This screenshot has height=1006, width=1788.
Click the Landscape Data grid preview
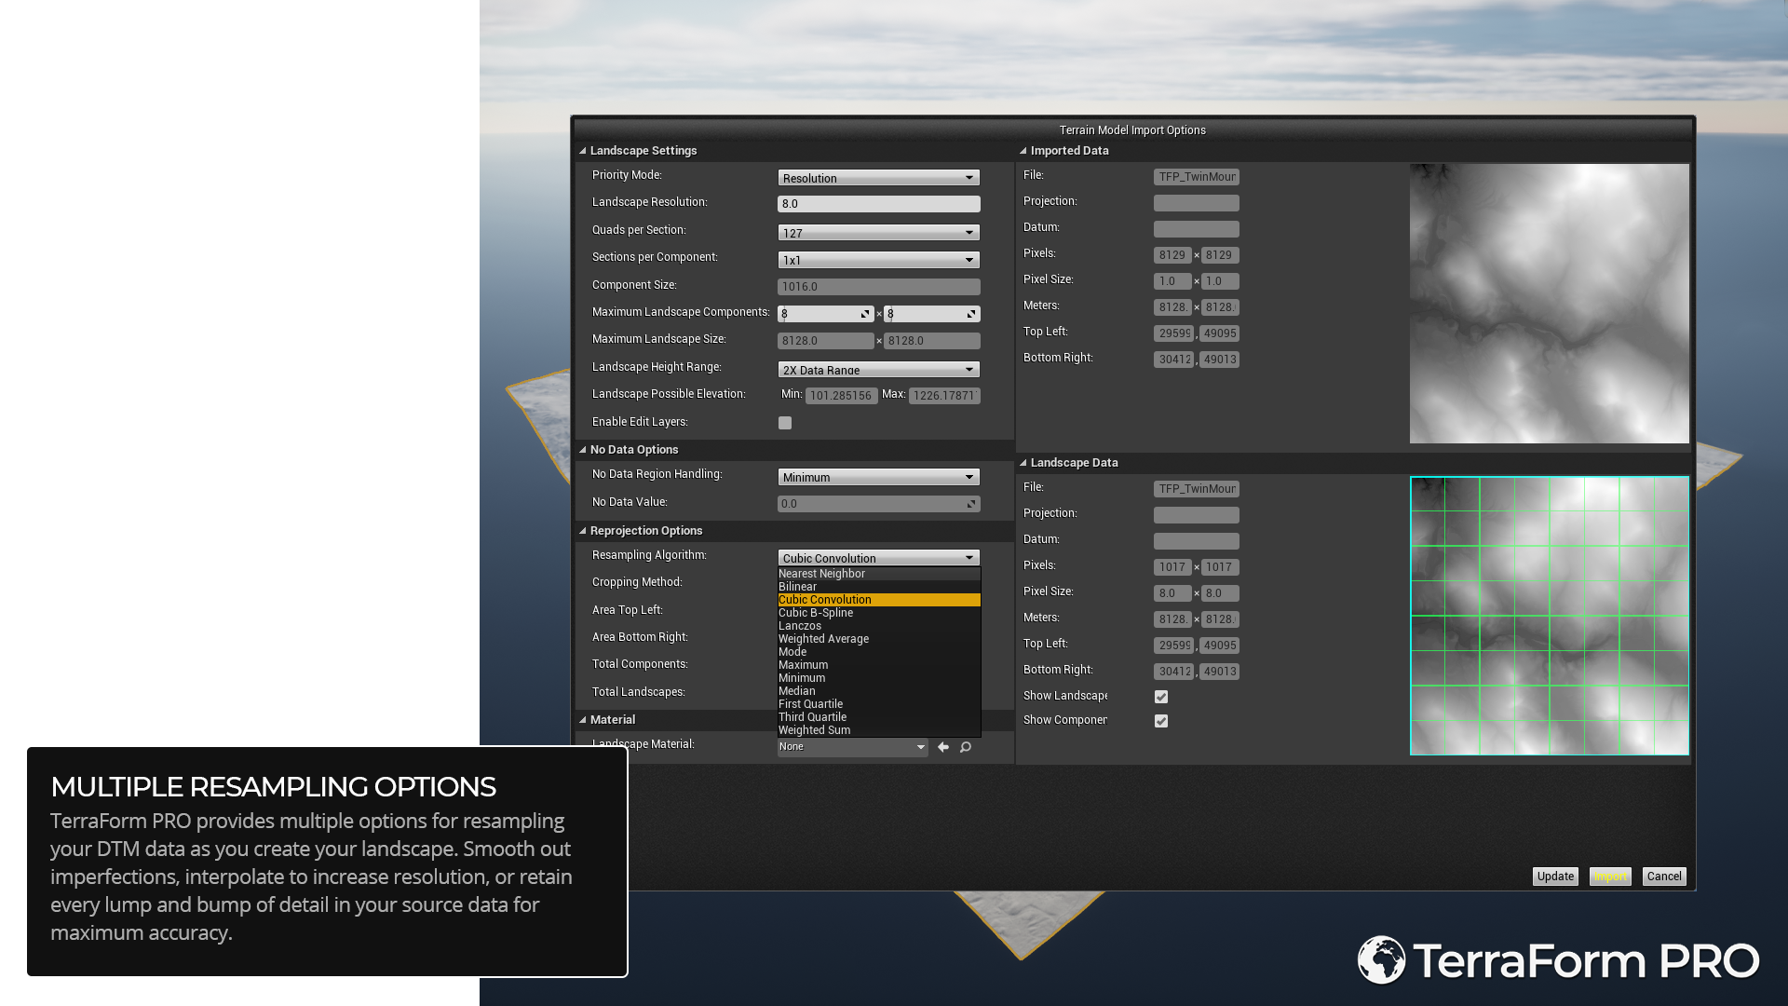(1550, 616)
